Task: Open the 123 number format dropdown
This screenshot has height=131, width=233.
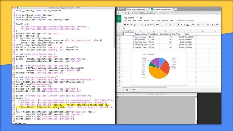Action: pyautogui.click(x=152, y=25)
